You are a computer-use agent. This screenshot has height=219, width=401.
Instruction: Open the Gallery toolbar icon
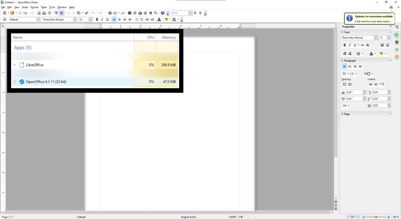(140, 13)
